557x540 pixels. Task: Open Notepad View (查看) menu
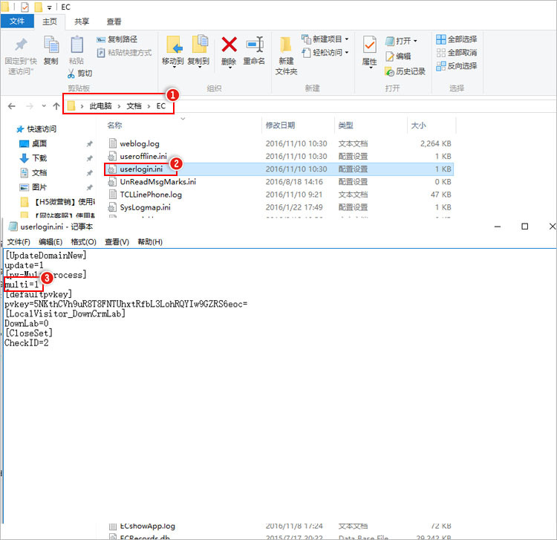117,242
